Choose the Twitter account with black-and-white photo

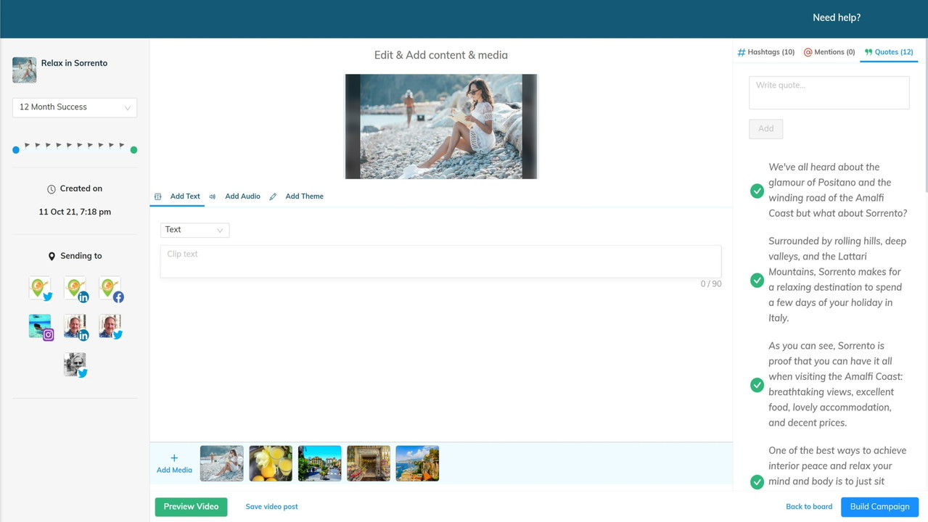pos(75,365)
